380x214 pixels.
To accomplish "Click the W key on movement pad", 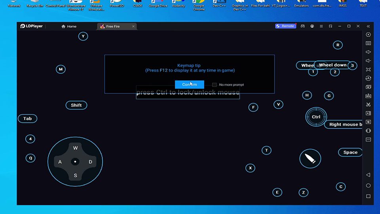I will point(75,148).
